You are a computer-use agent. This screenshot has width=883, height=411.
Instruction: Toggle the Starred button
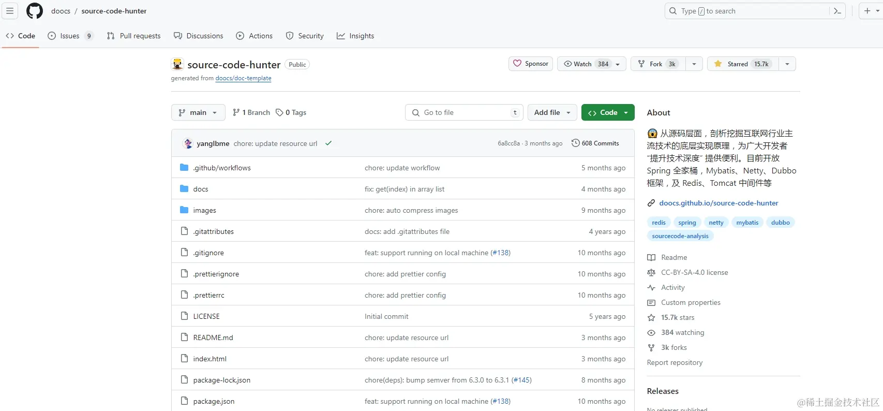pos(743,64)
